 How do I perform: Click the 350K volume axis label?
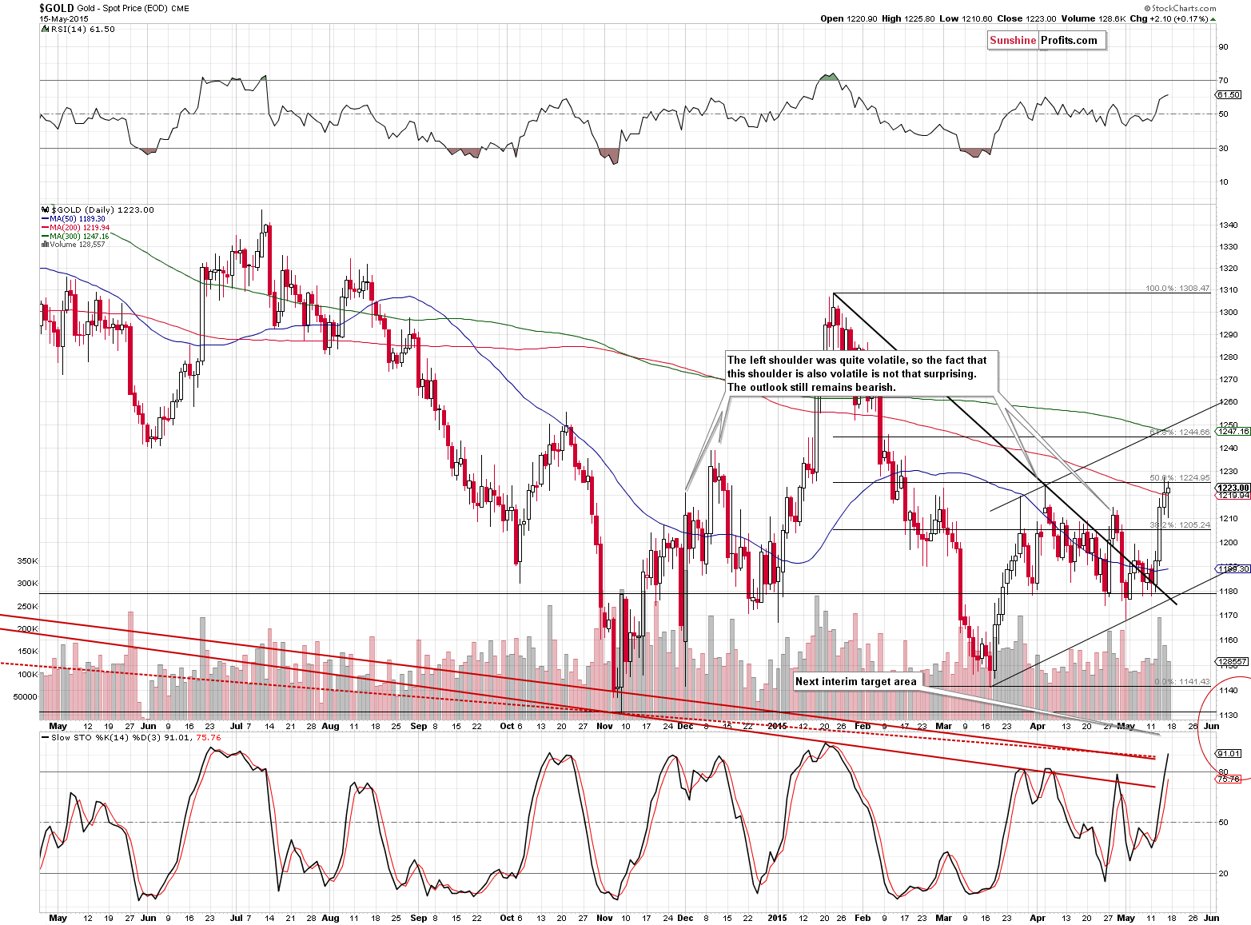[27, 561]
